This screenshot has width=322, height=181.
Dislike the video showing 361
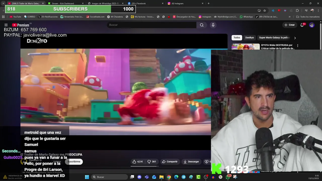click(152, 162)
